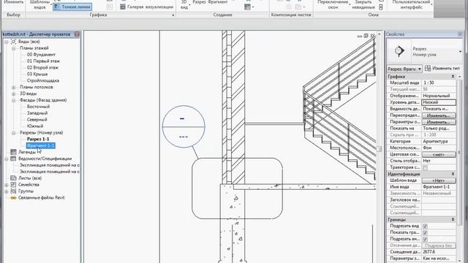The image size is (468, 263).
Task: Click the Цветовая схема <нет> button
Action: [x=439, y=154]
